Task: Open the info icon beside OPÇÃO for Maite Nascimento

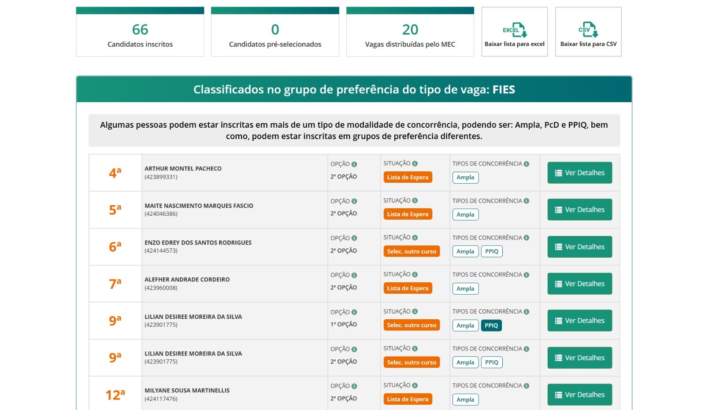Action: [354, 201]
